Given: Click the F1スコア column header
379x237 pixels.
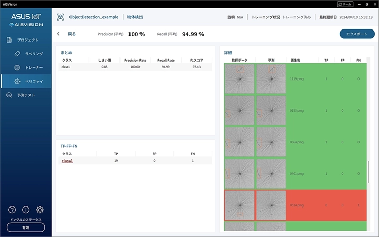Looking at the screenshot, I should (196, 60).
